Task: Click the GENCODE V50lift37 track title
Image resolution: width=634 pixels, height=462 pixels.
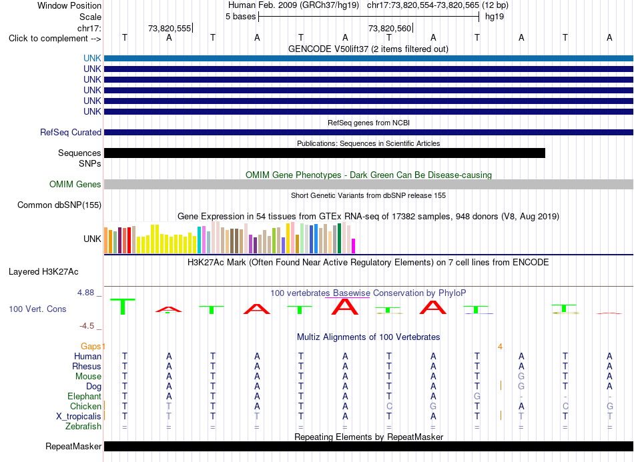Action: 368,49
